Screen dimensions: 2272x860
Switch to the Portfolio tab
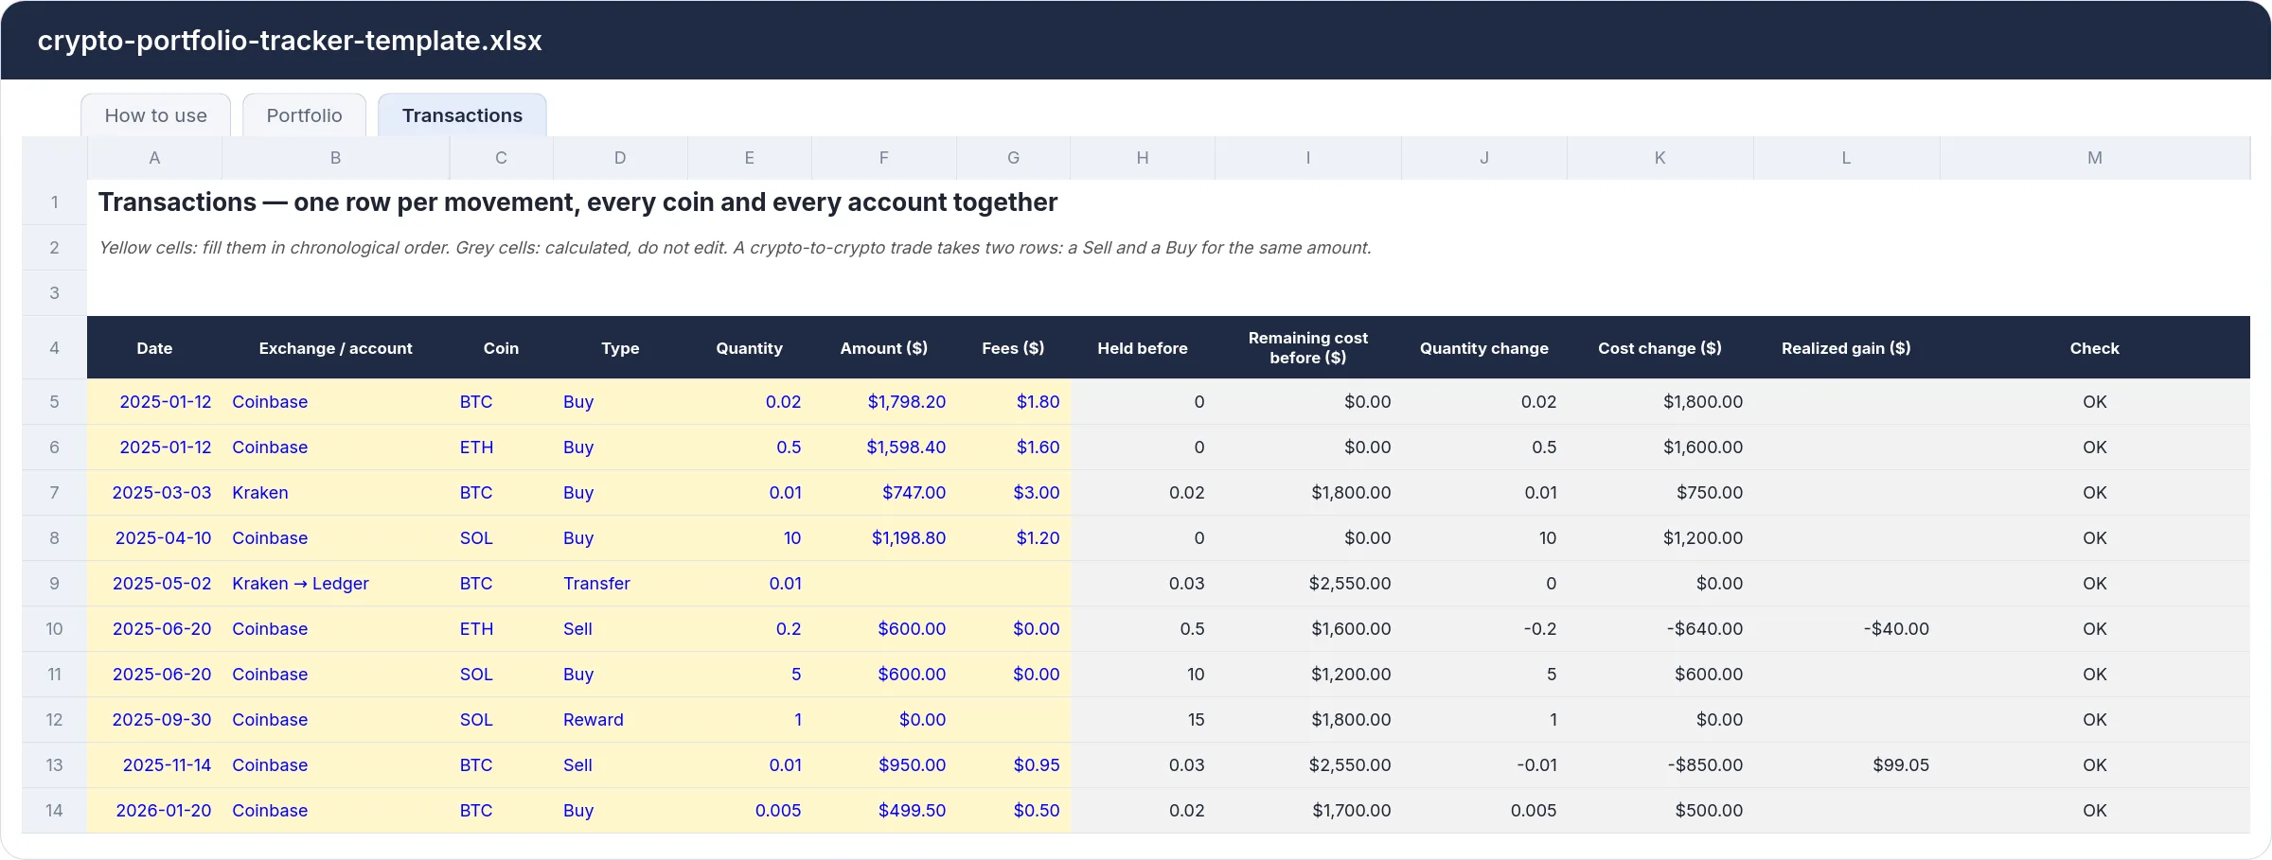tap(304, 115)
